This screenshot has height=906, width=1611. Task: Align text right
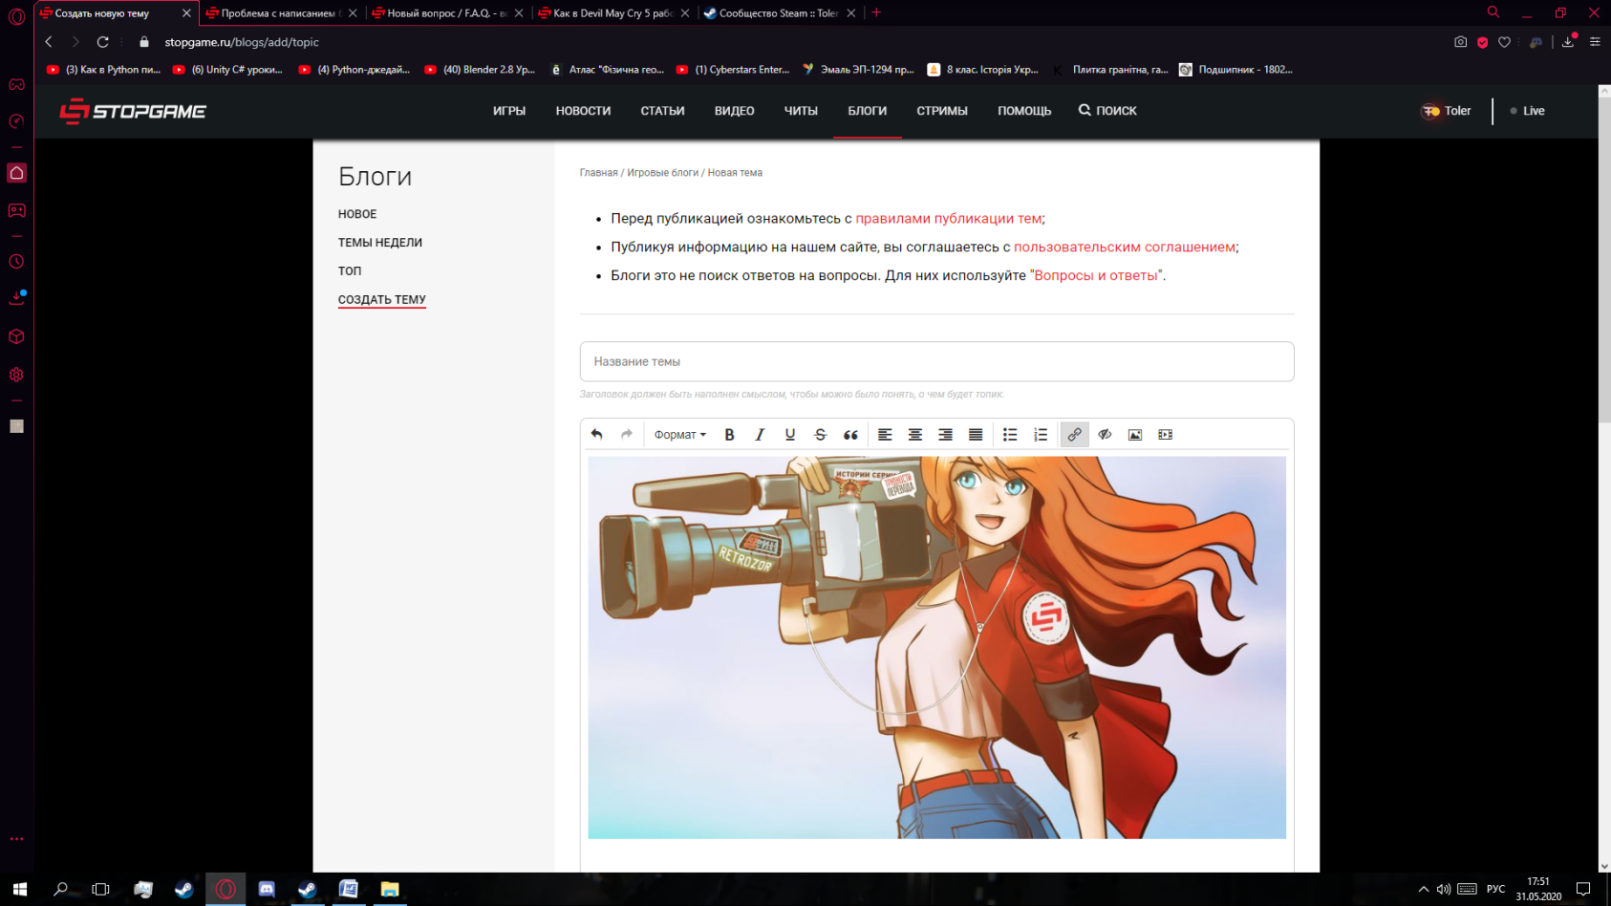[x=945, y=435]
